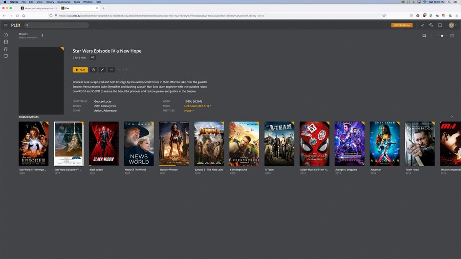Open the Audio track dropdown

point(198,106)
